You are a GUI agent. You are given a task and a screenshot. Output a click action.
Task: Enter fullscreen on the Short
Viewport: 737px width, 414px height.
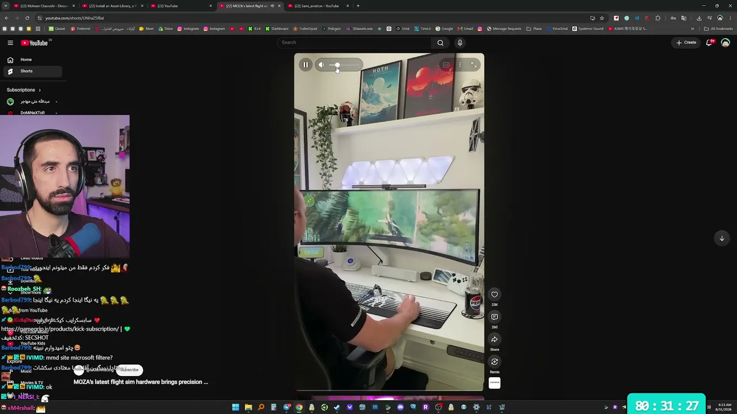(x=474, y=65)
